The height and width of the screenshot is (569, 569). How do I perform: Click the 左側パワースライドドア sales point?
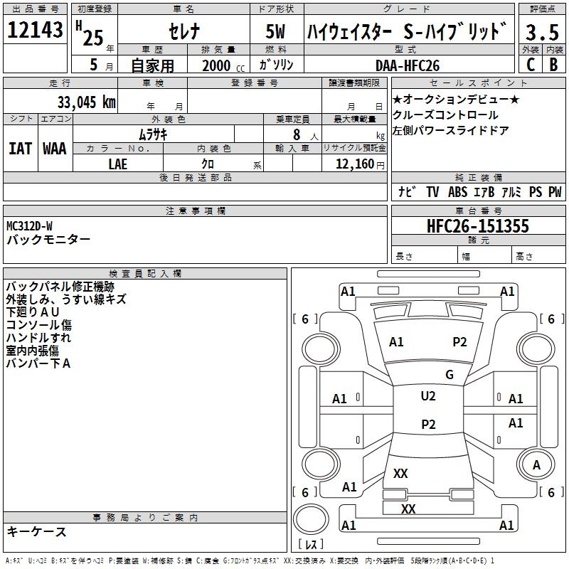451,130
